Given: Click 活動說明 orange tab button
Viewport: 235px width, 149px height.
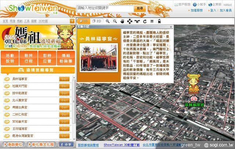Looking at the screenshot, I should coord(10,58).
